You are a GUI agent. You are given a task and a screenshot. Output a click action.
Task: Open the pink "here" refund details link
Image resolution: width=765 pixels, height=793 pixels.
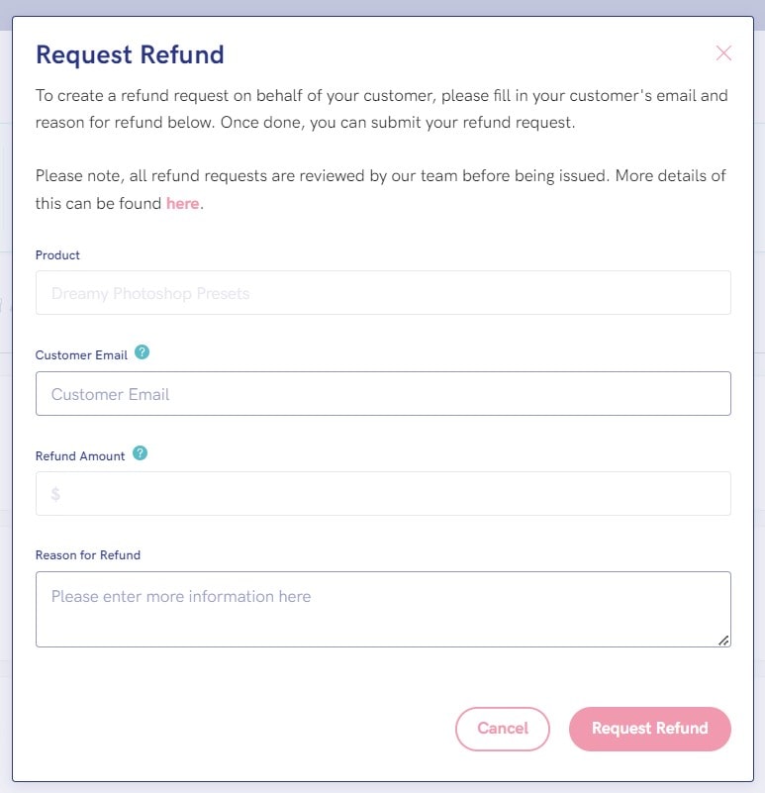pyautogui.click(x=182, y=203)
